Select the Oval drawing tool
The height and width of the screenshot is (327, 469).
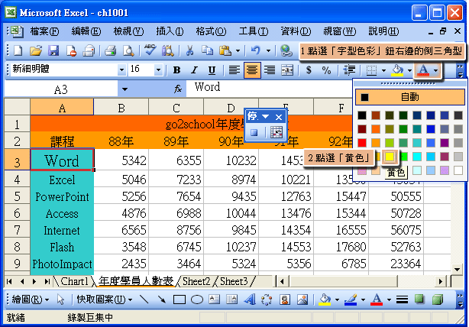197,299
